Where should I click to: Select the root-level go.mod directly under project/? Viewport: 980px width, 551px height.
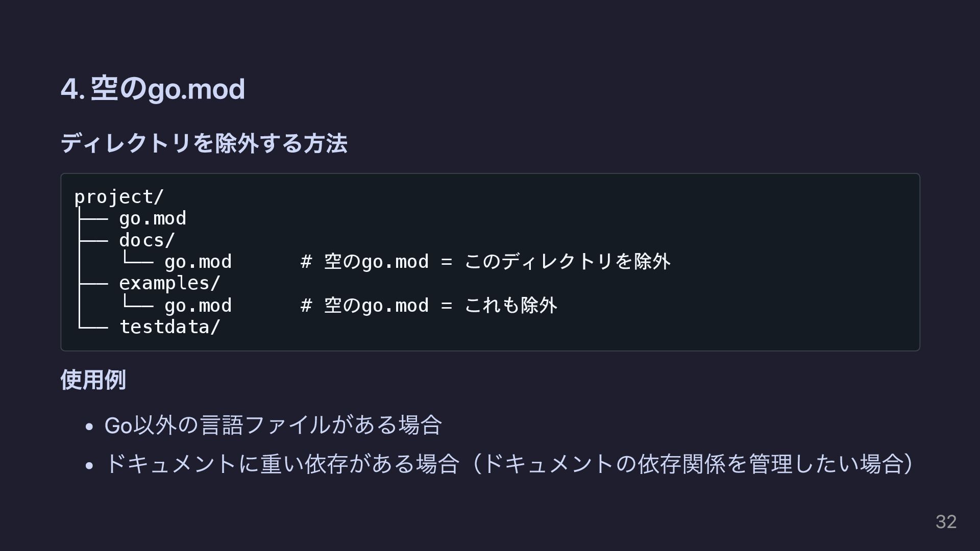(153, 219)
